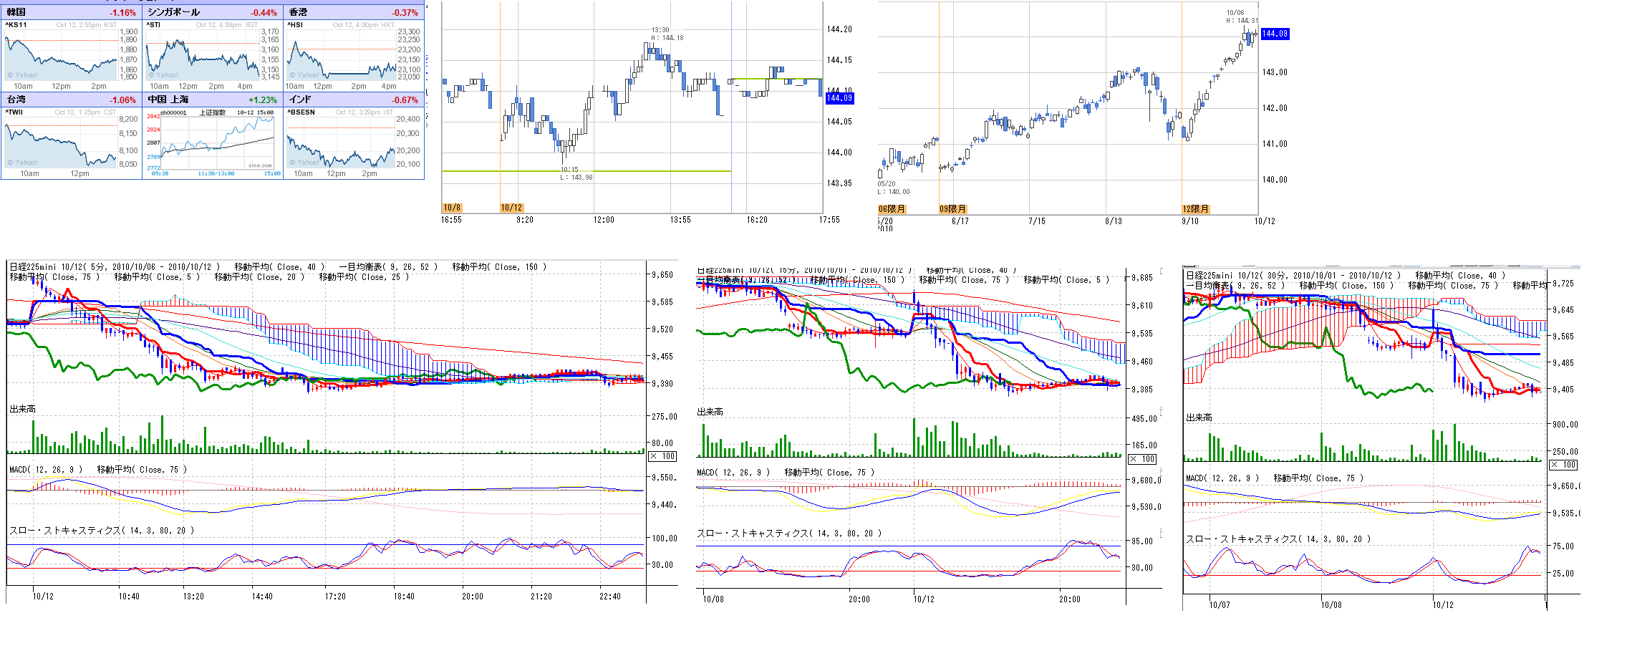The image size is (1627, 666).
Task: Click the ×100 volume box on the 30-minute chart
Action: 1564,465
